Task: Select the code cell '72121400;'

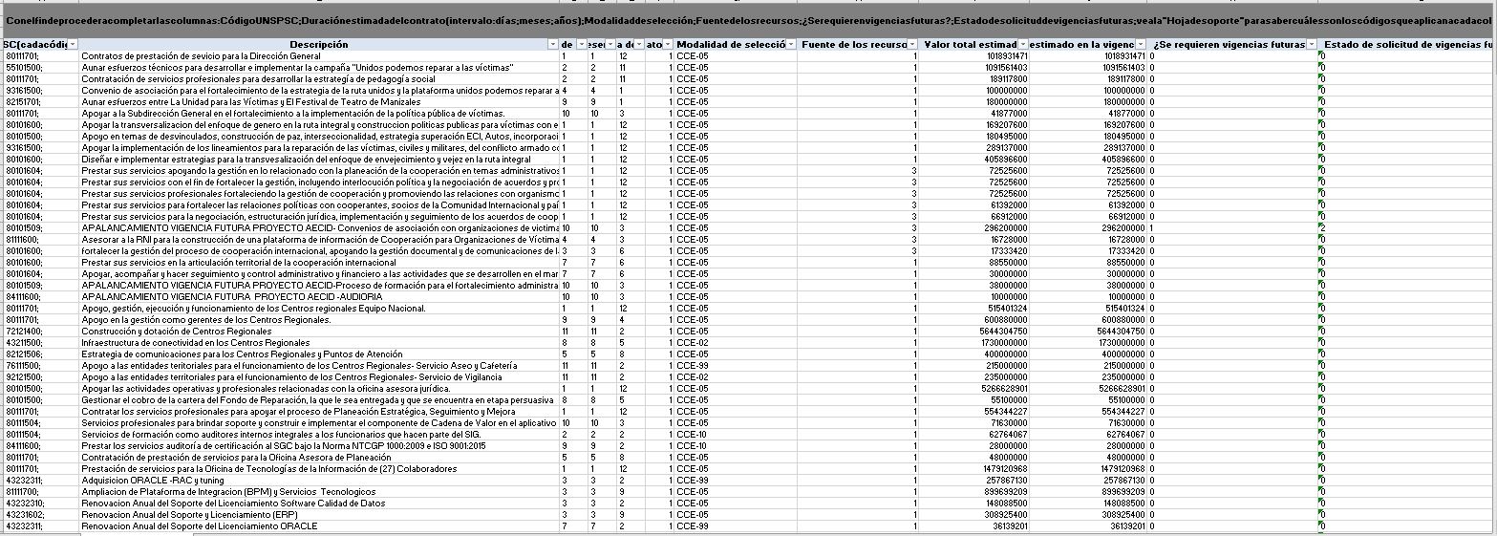Action: (40, 332)
